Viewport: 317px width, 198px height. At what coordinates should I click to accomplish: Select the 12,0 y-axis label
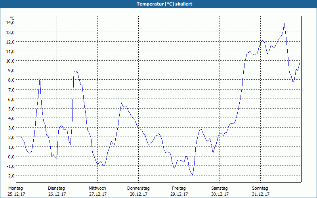10,42
